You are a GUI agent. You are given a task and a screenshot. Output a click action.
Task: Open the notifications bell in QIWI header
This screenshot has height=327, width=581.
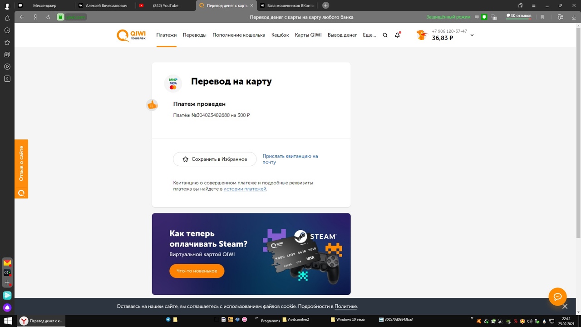click(x=397, y=35)
